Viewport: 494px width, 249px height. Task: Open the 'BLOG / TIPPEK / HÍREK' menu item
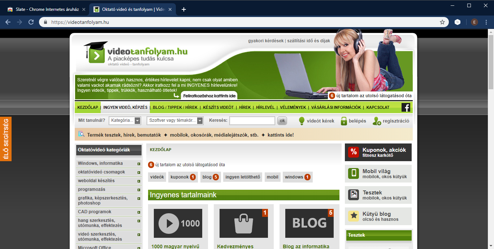(x=175, y=107)
